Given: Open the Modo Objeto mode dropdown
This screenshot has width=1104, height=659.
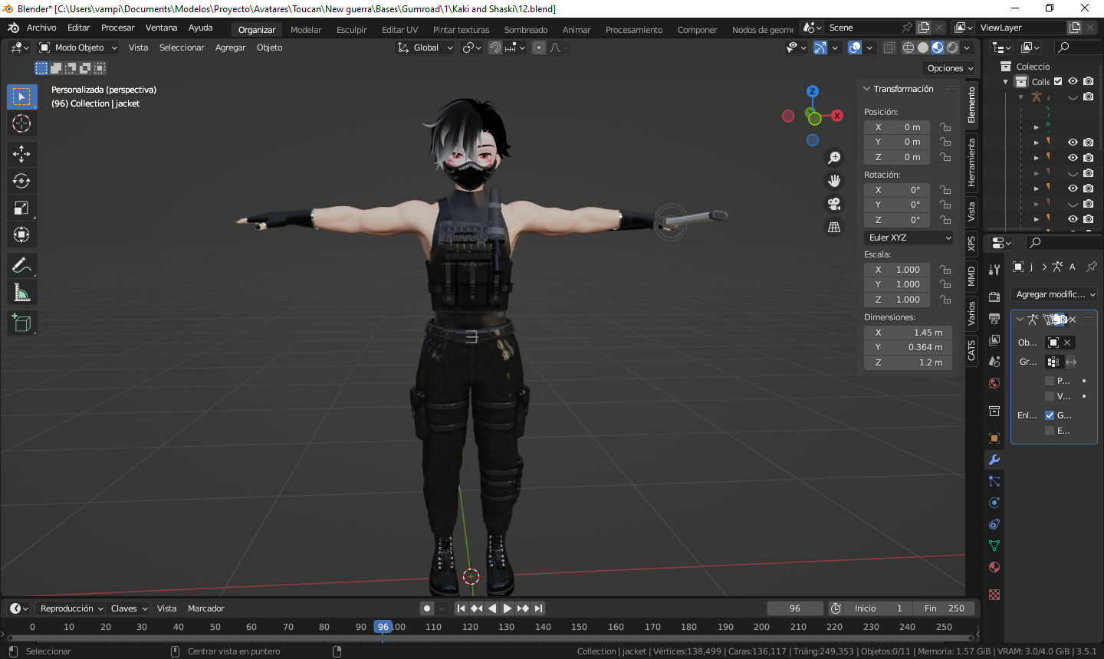Looking at the screenshot, I should tap(78, 48).
